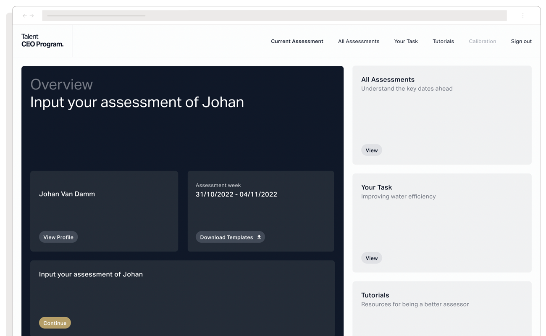The image size is (546, 336).
Task: Click the assessment week date range 31/10/2022 - 04/11/2022
Action: 236,194
